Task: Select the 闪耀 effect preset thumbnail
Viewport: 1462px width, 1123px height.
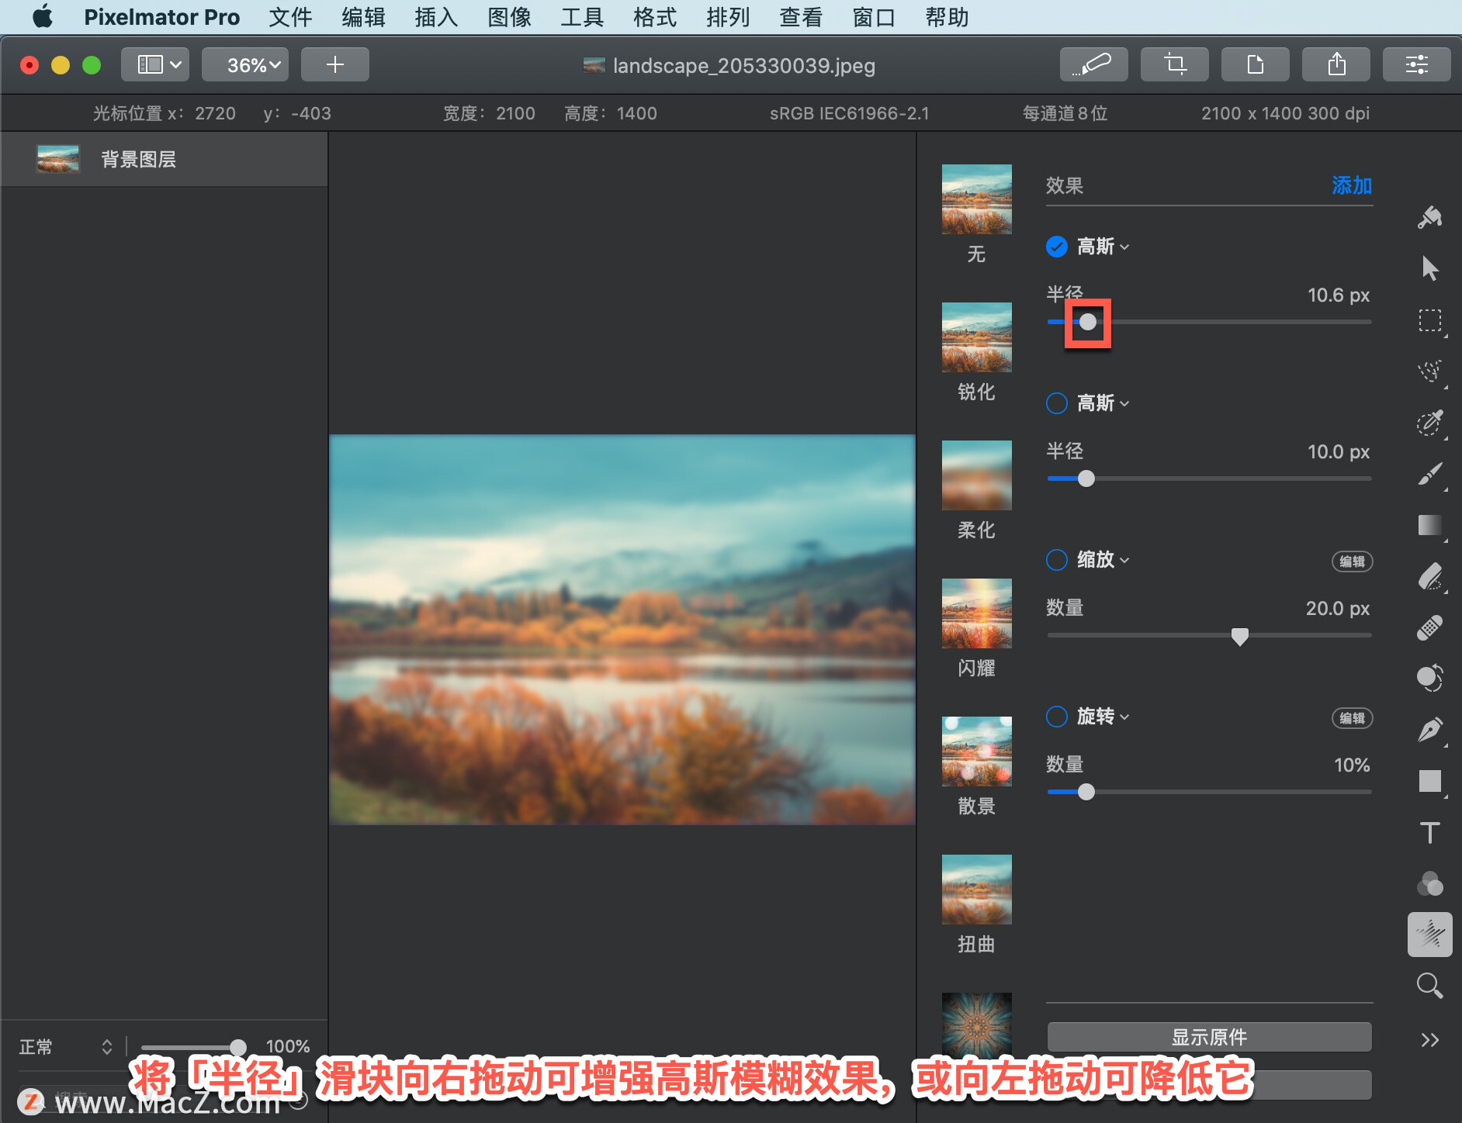Action: tap(976, 613)
